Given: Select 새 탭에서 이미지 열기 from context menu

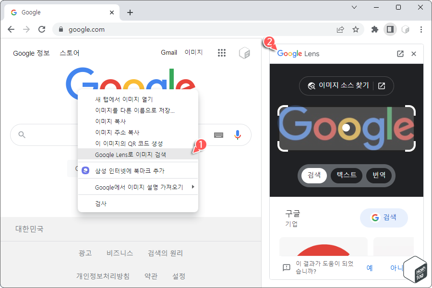Looking at the screenshot, I should point(138,99).
